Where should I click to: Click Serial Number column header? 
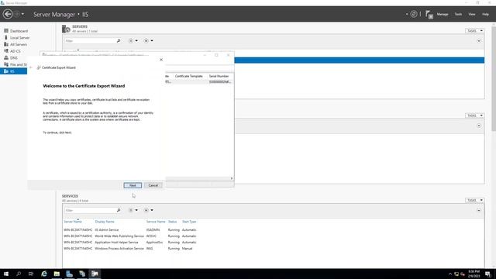pos(219,76)
